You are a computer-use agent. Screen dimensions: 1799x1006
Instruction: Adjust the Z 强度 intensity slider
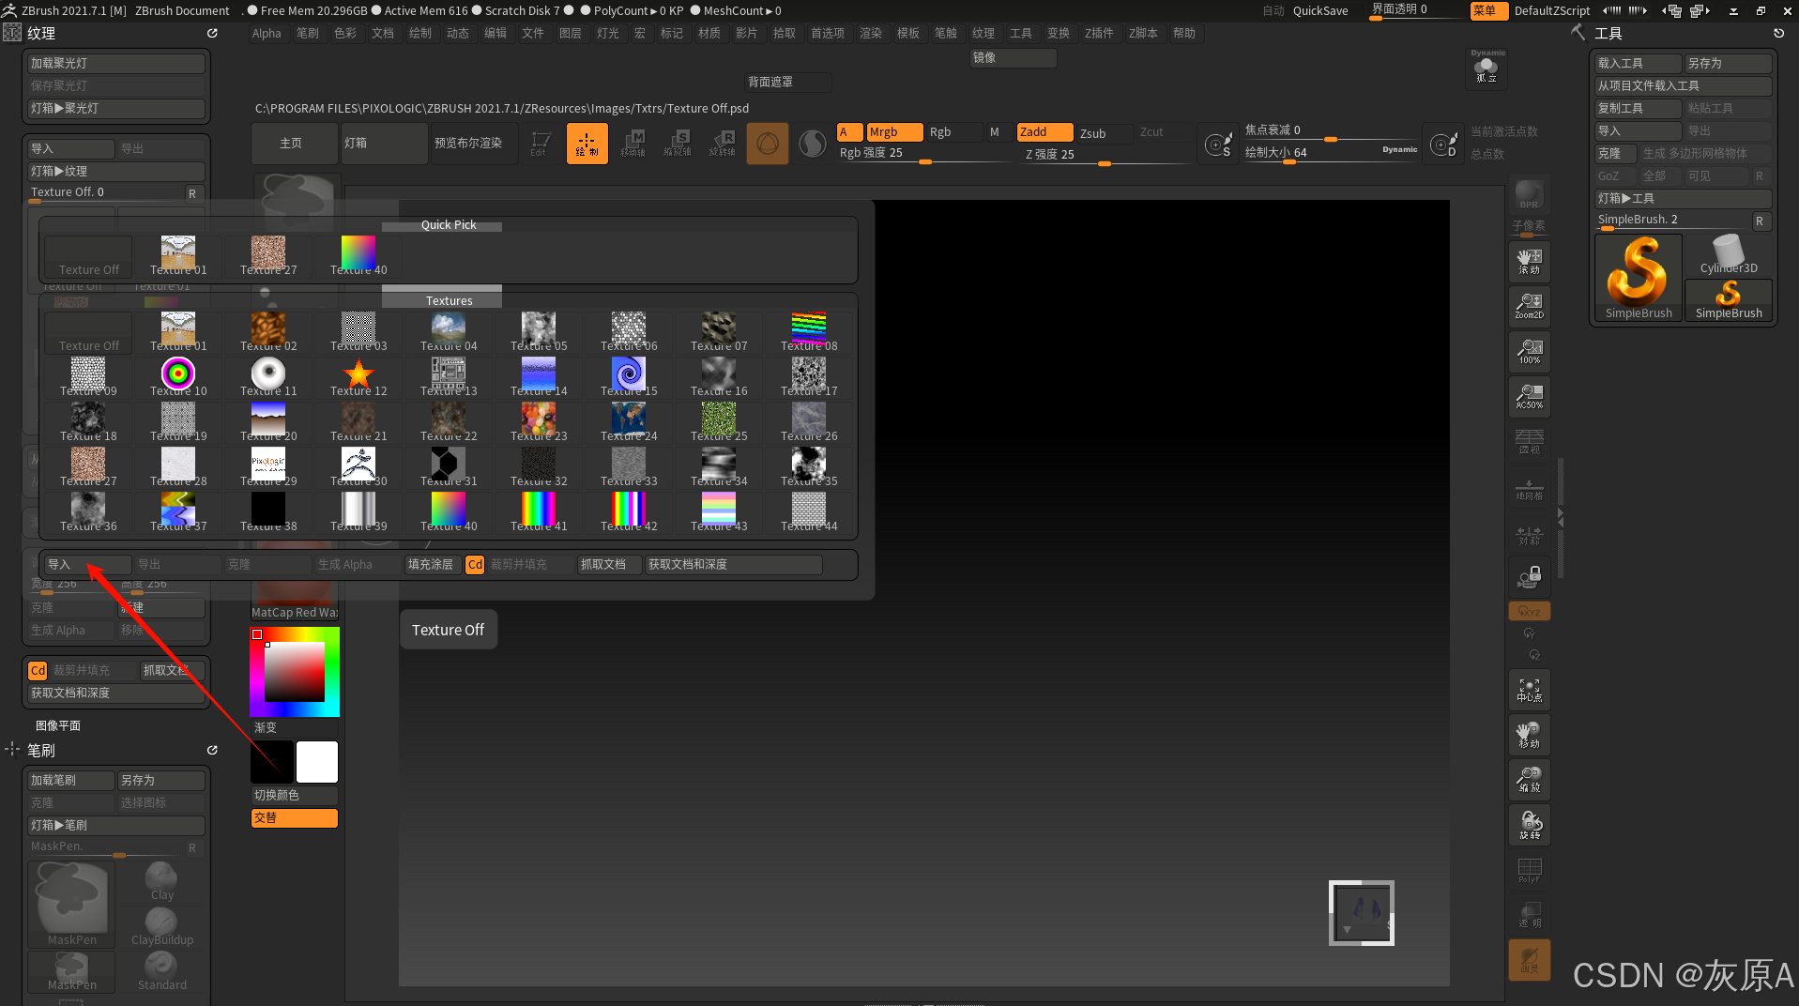click(x=1105, y=155)
